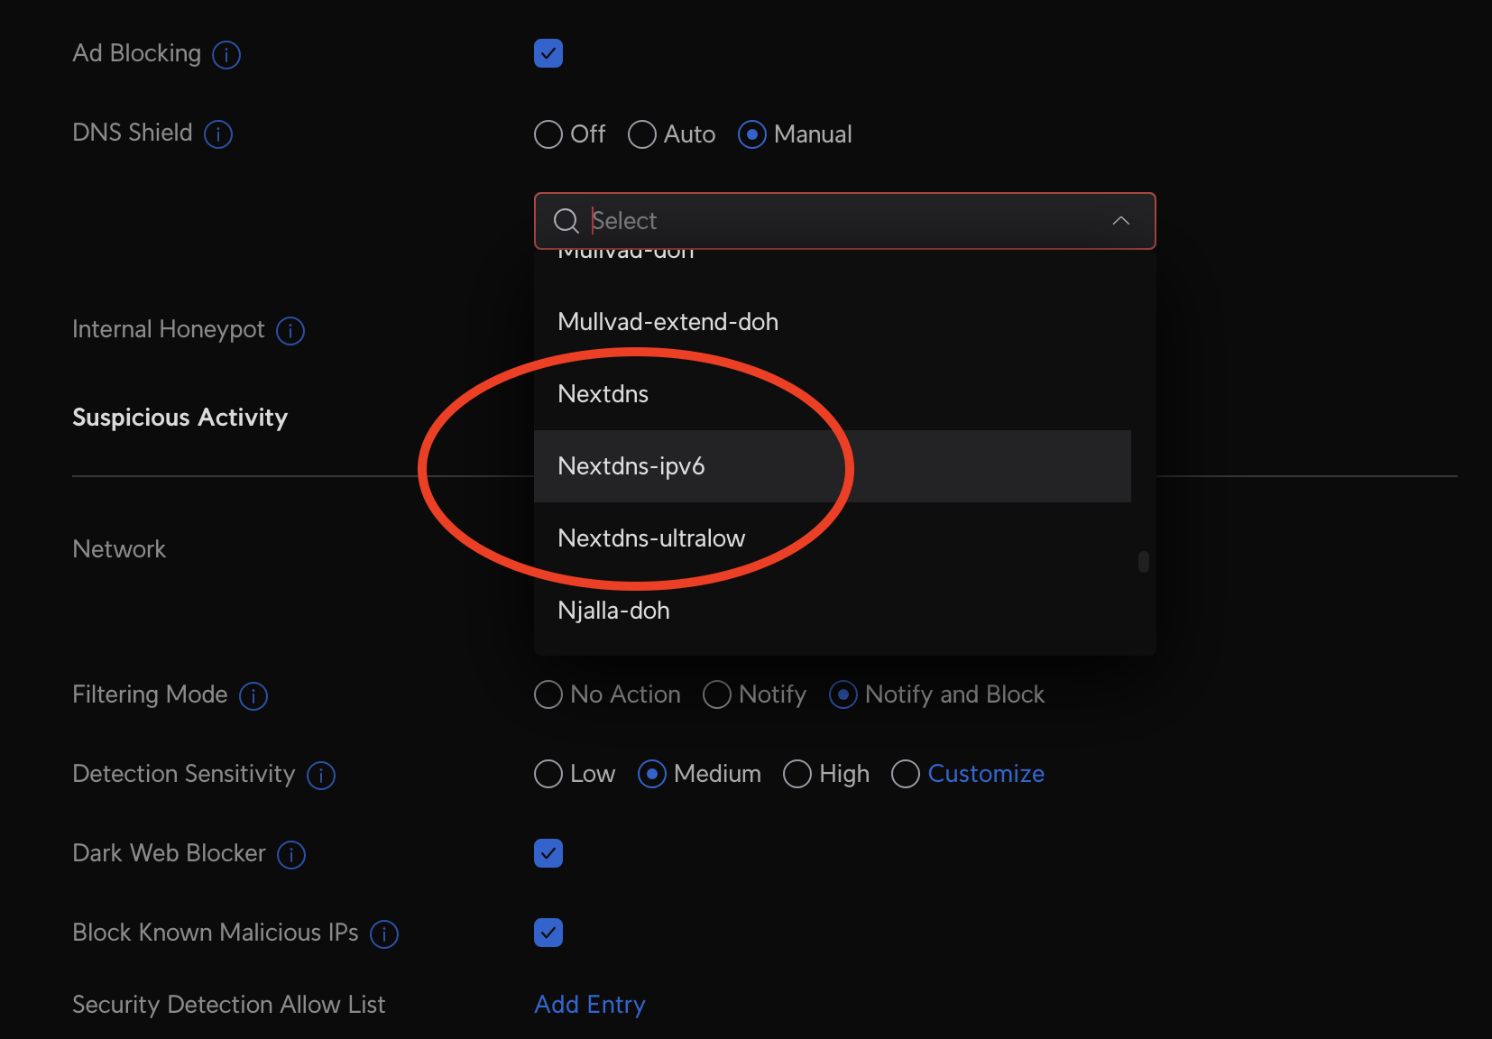1492x1039 pixels.
Task: Uncheck the Ad Blocking checkbox
Action: pyautogui.click(x=548, y=53)
